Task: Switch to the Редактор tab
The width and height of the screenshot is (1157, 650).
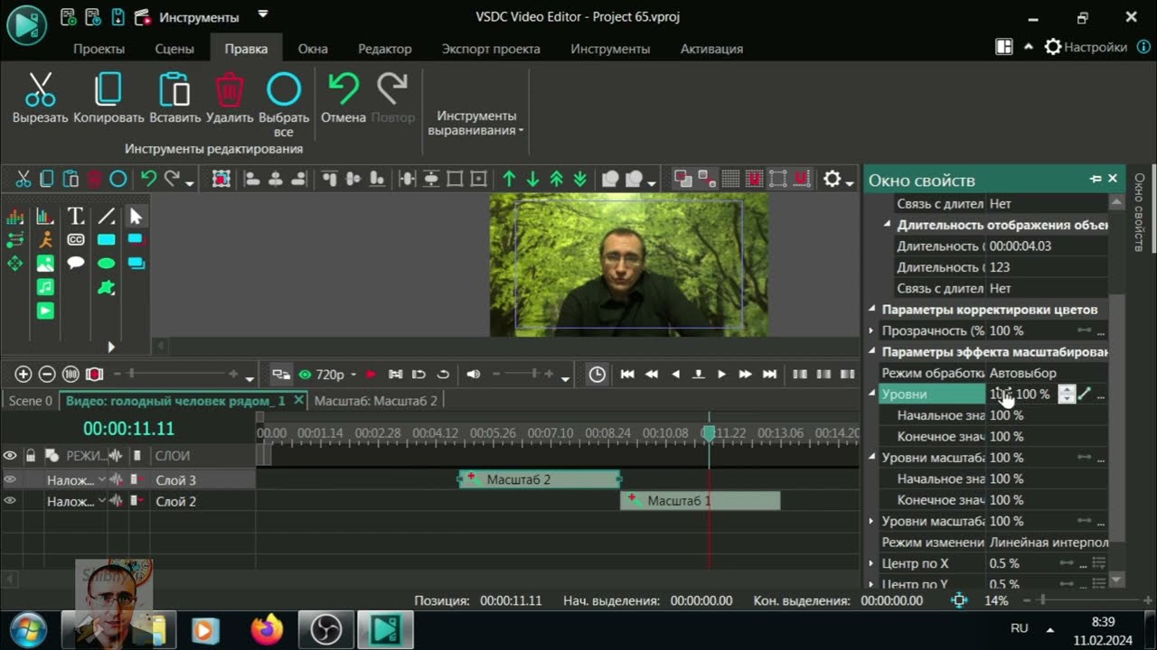Action: [x=385, y=49]
